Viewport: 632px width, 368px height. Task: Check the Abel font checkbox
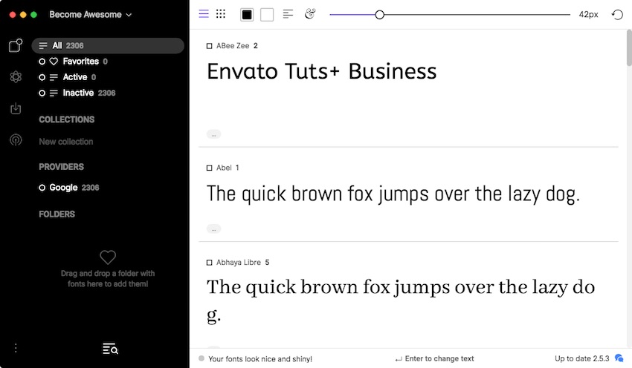pos(209,168)
